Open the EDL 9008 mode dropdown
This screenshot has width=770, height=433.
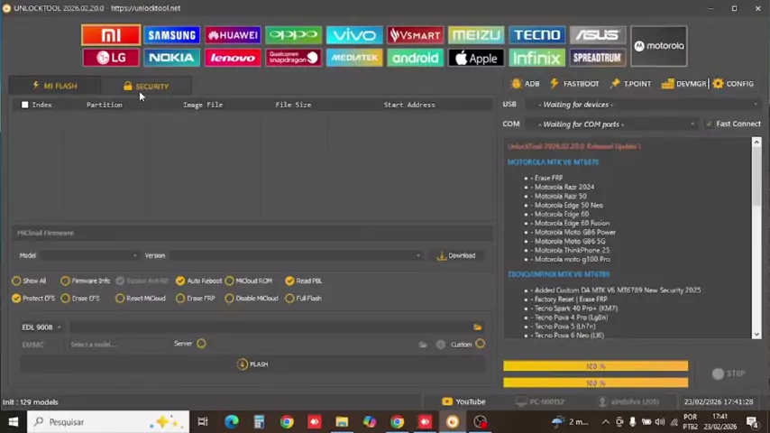[41, 327]
